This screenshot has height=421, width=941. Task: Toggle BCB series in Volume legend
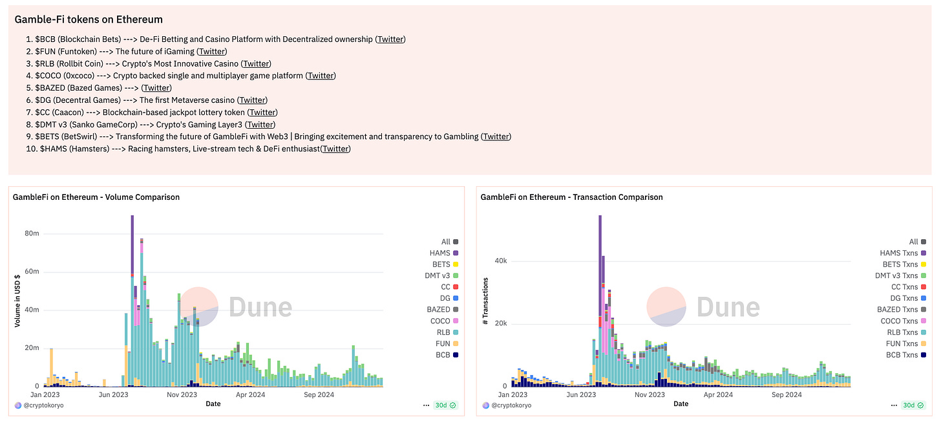click(449, 355)
